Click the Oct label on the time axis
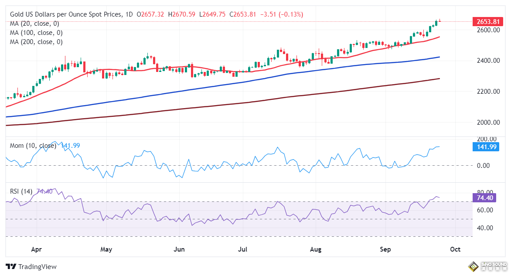The image size is (511, 276). tap(455, 250)
